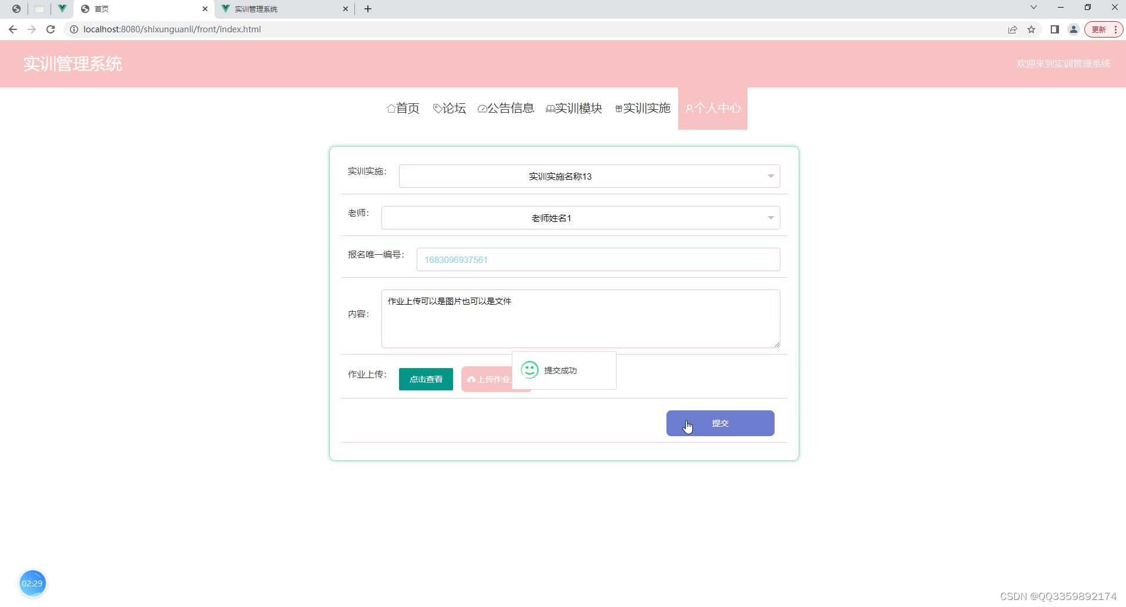The image size is (1126, 607).
Task: Open a new browser tab
Action: [368, 9]
